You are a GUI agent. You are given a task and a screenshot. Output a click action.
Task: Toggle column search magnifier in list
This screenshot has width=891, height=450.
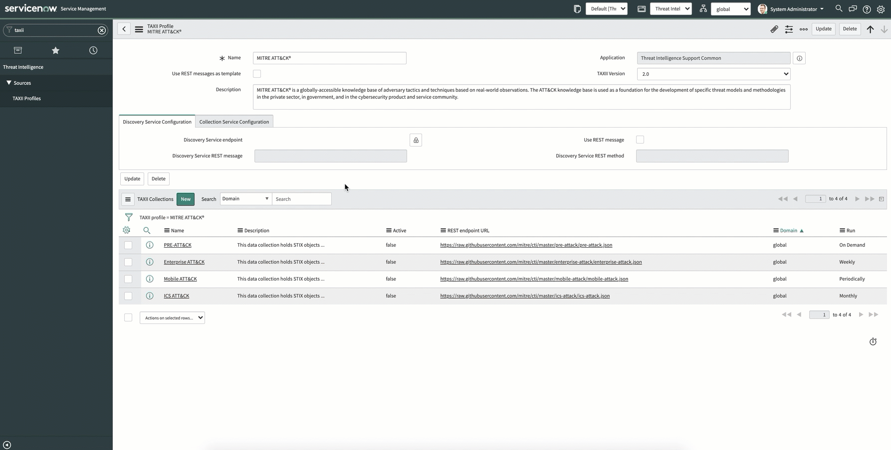point(147,230)
